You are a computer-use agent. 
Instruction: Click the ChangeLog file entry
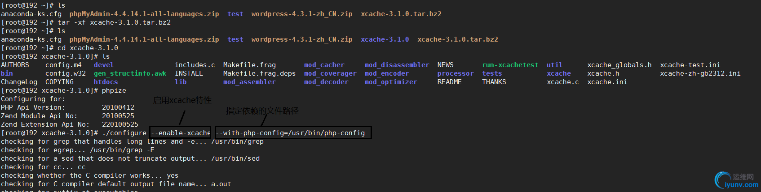click(19, 82)
